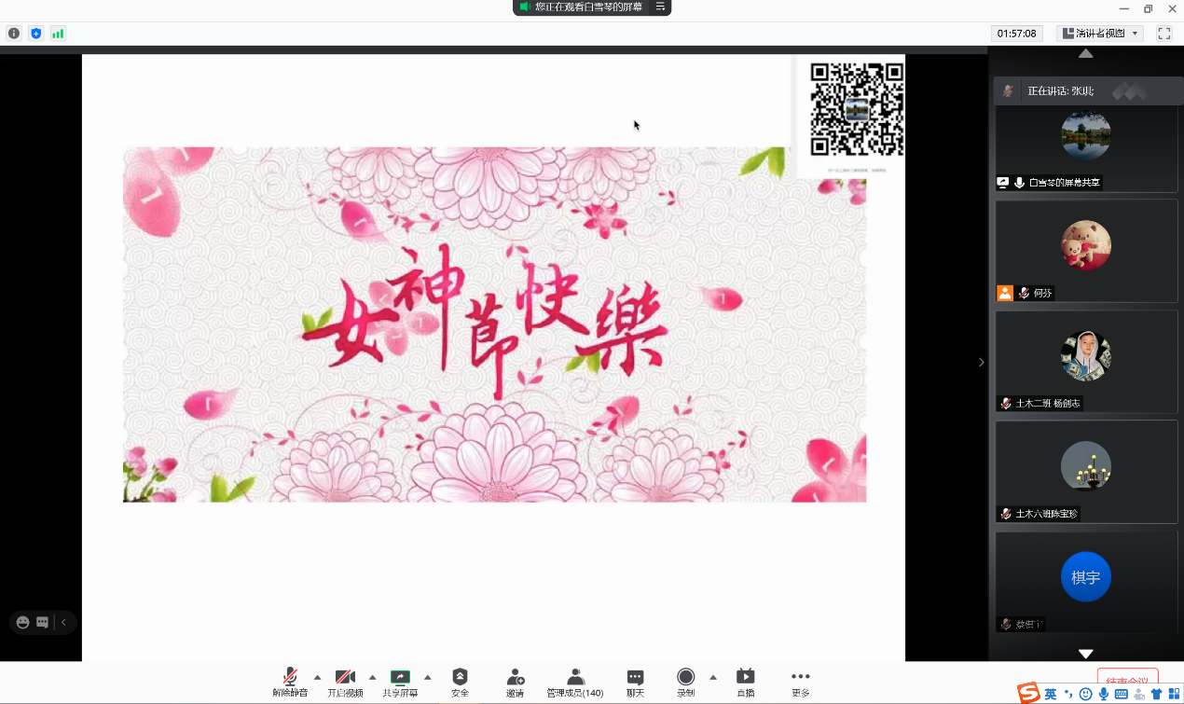
Task: Click the meeting info icon top-left
Action: [14, 34]
